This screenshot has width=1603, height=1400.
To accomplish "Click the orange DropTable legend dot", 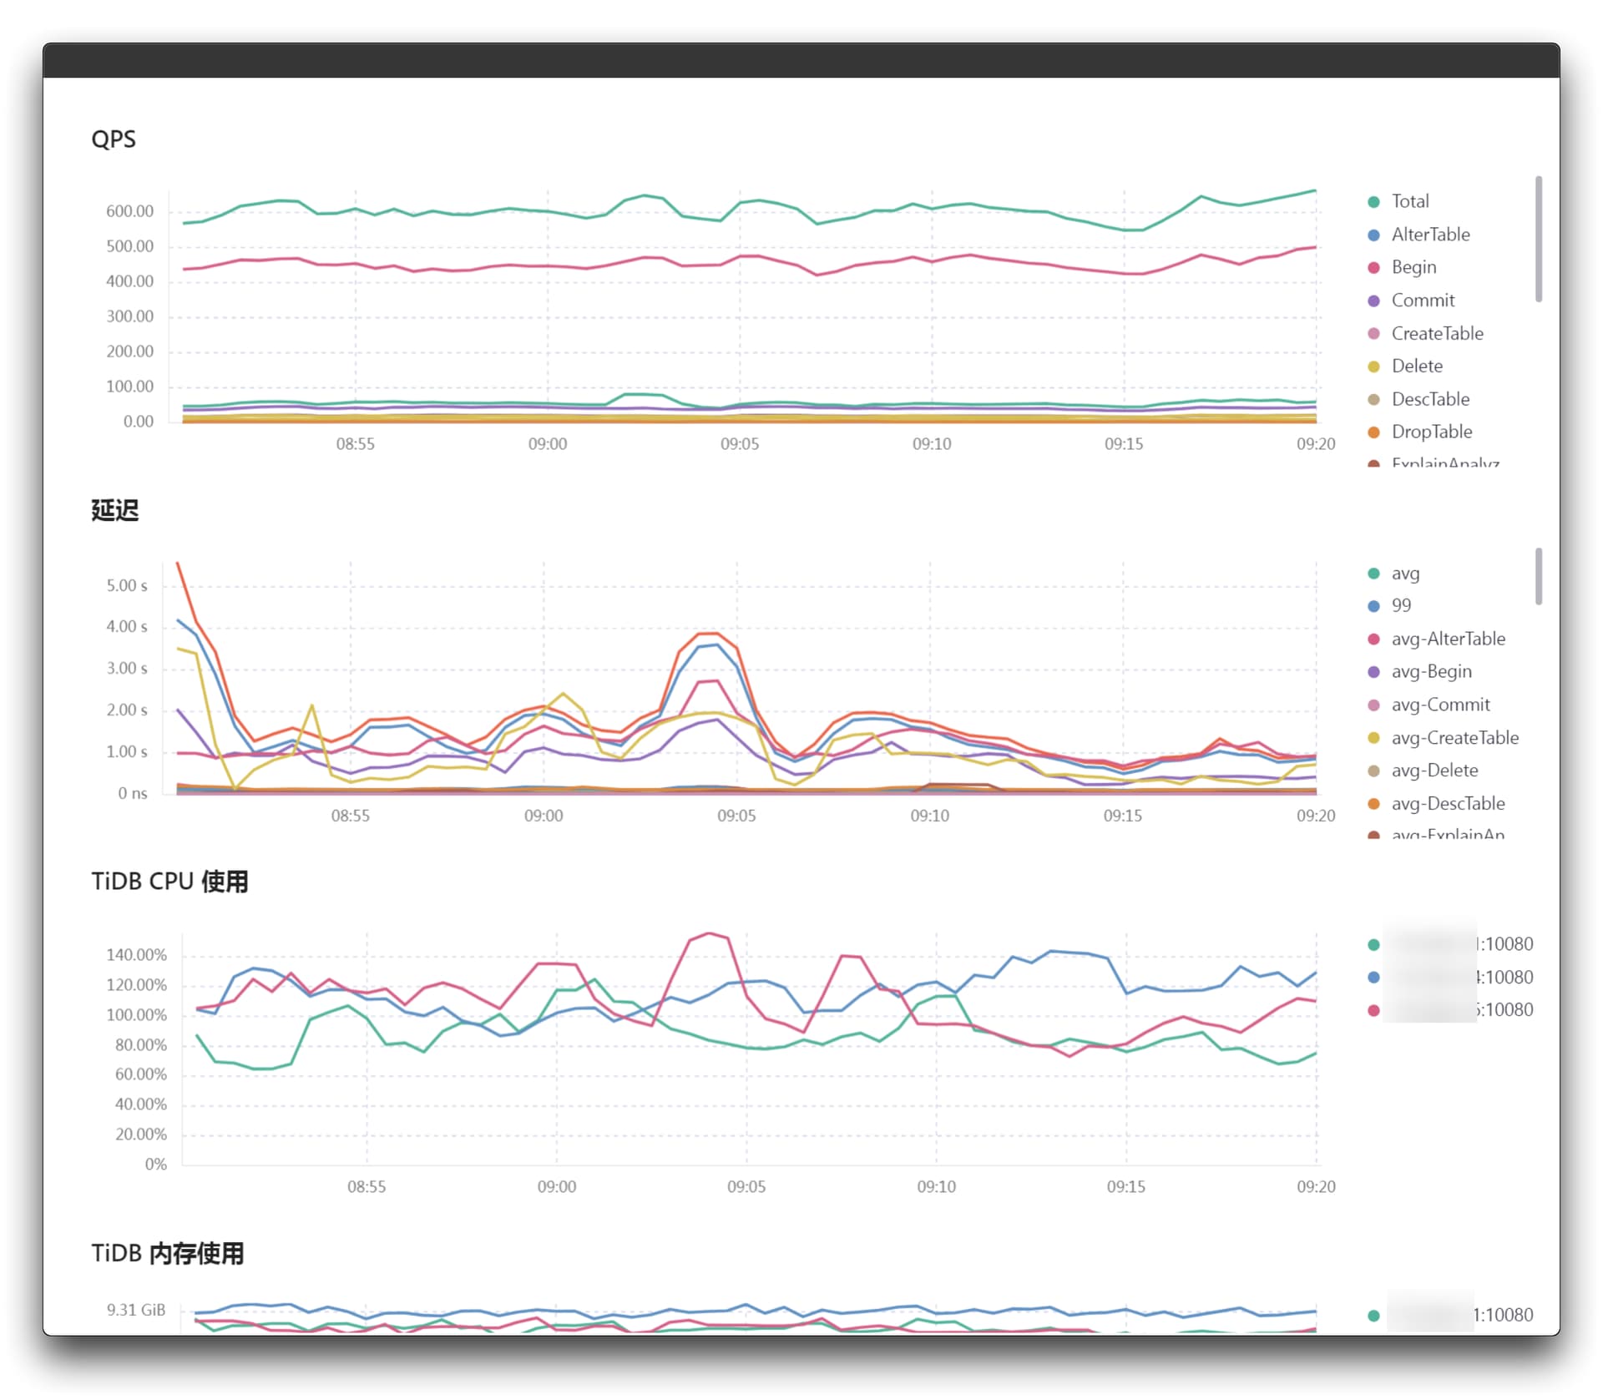I will tap(1373, 432).
